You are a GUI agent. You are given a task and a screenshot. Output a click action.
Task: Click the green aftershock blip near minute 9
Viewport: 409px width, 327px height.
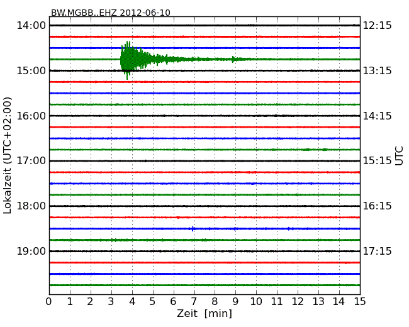tap(233, 60)
